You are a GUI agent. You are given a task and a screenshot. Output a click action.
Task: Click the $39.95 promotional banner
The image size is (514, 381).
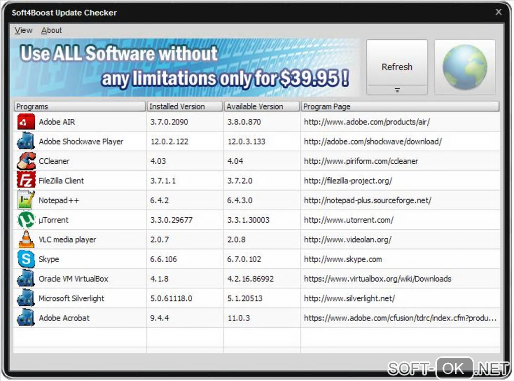tap(185, 67)
